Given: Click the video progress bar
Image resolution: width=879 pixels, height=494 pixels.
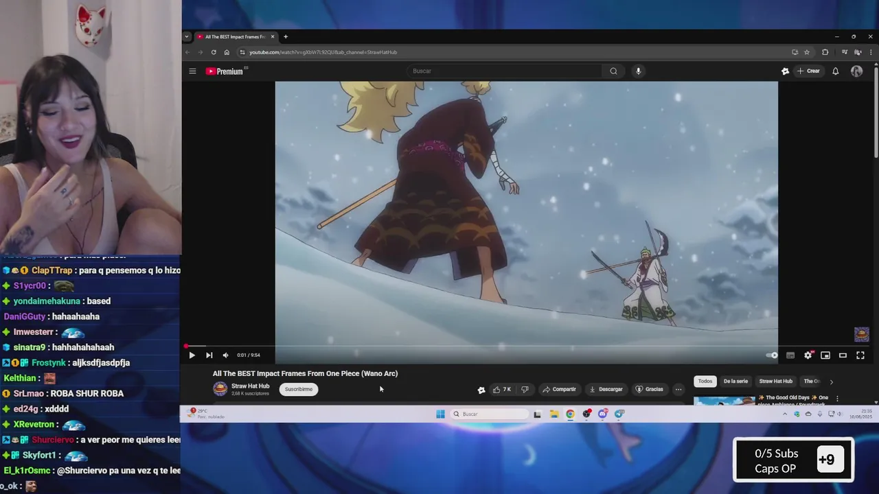Looking at the screenshot, I should tap(527, 346).
